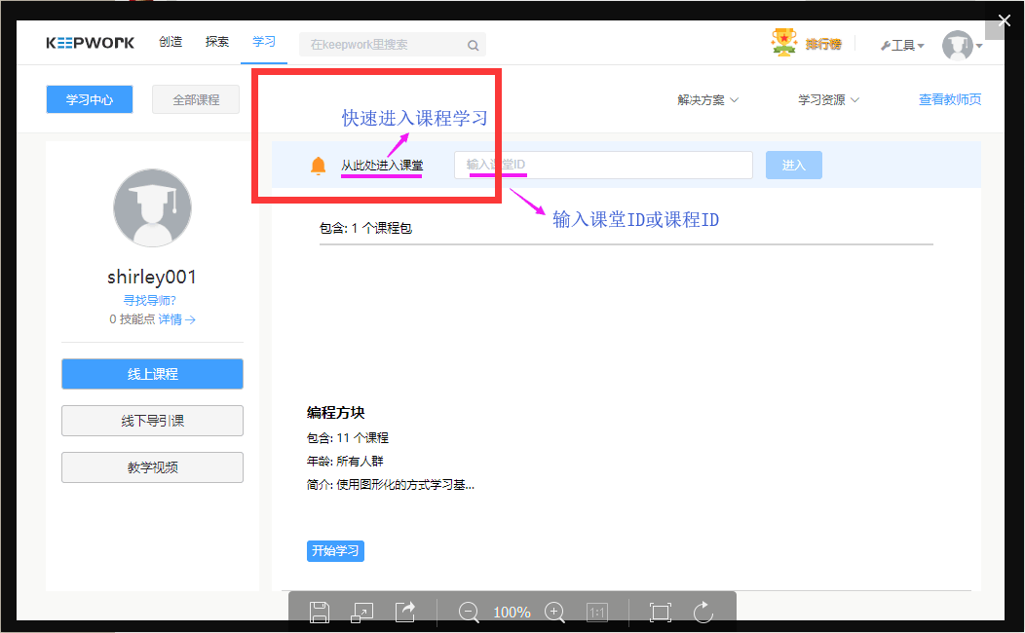The width and height of the screenshot is (1025, 633).
Task: Open the 学习资源 dropdown
Action: pyautogui.click(x=827, y=99)
